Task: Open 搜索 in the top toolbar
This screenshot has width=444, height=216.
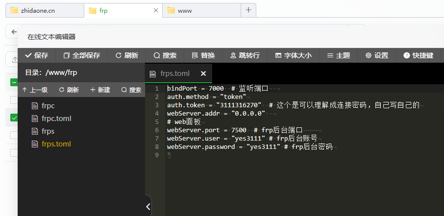Action: pyautogui.click(x=165, y=55)
